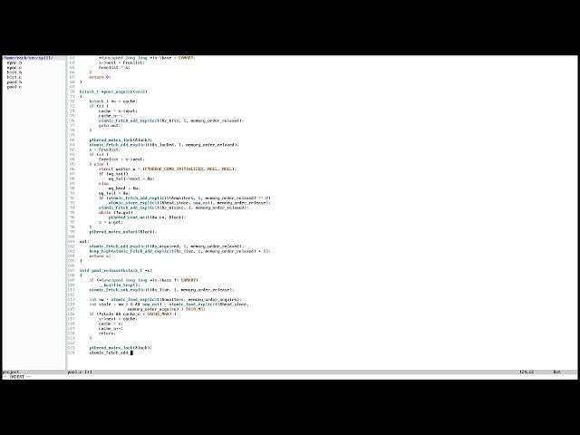580x435 pixels.
Task: Click the Bot scroll position indicator
Action: pos(556,372)
